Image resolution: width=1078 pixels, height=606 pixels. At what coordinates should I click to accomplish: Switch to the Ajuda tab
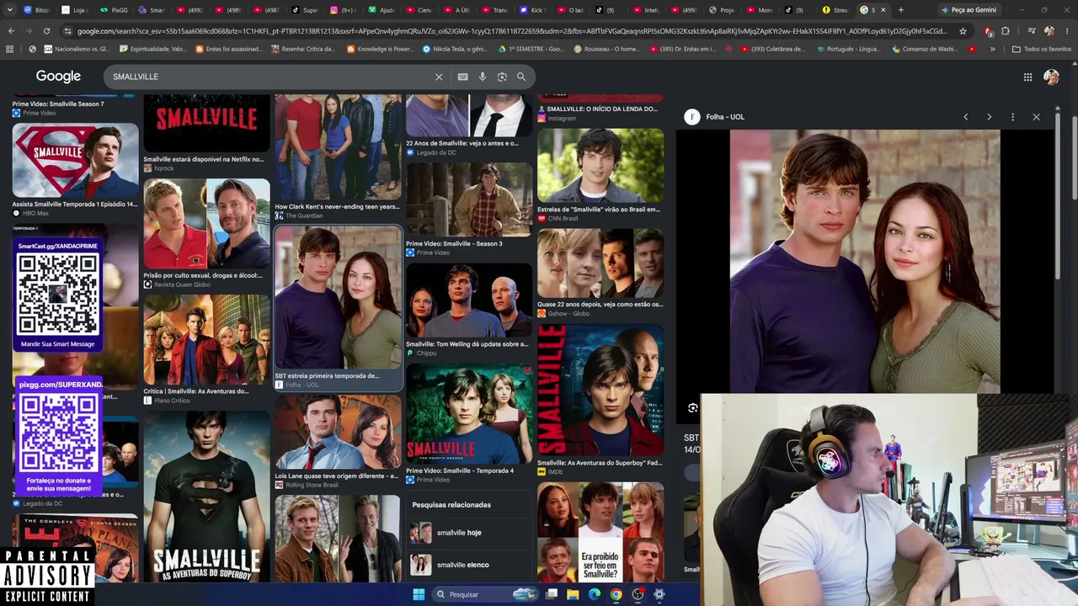(x=381, y=10)
